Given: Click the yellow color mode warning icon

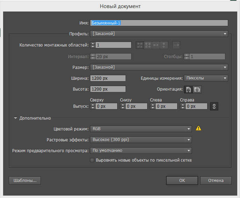Looking at the screenshot, I should coord(198,128).
